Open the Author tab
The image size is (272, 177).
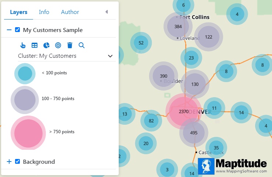click(70, 12)
